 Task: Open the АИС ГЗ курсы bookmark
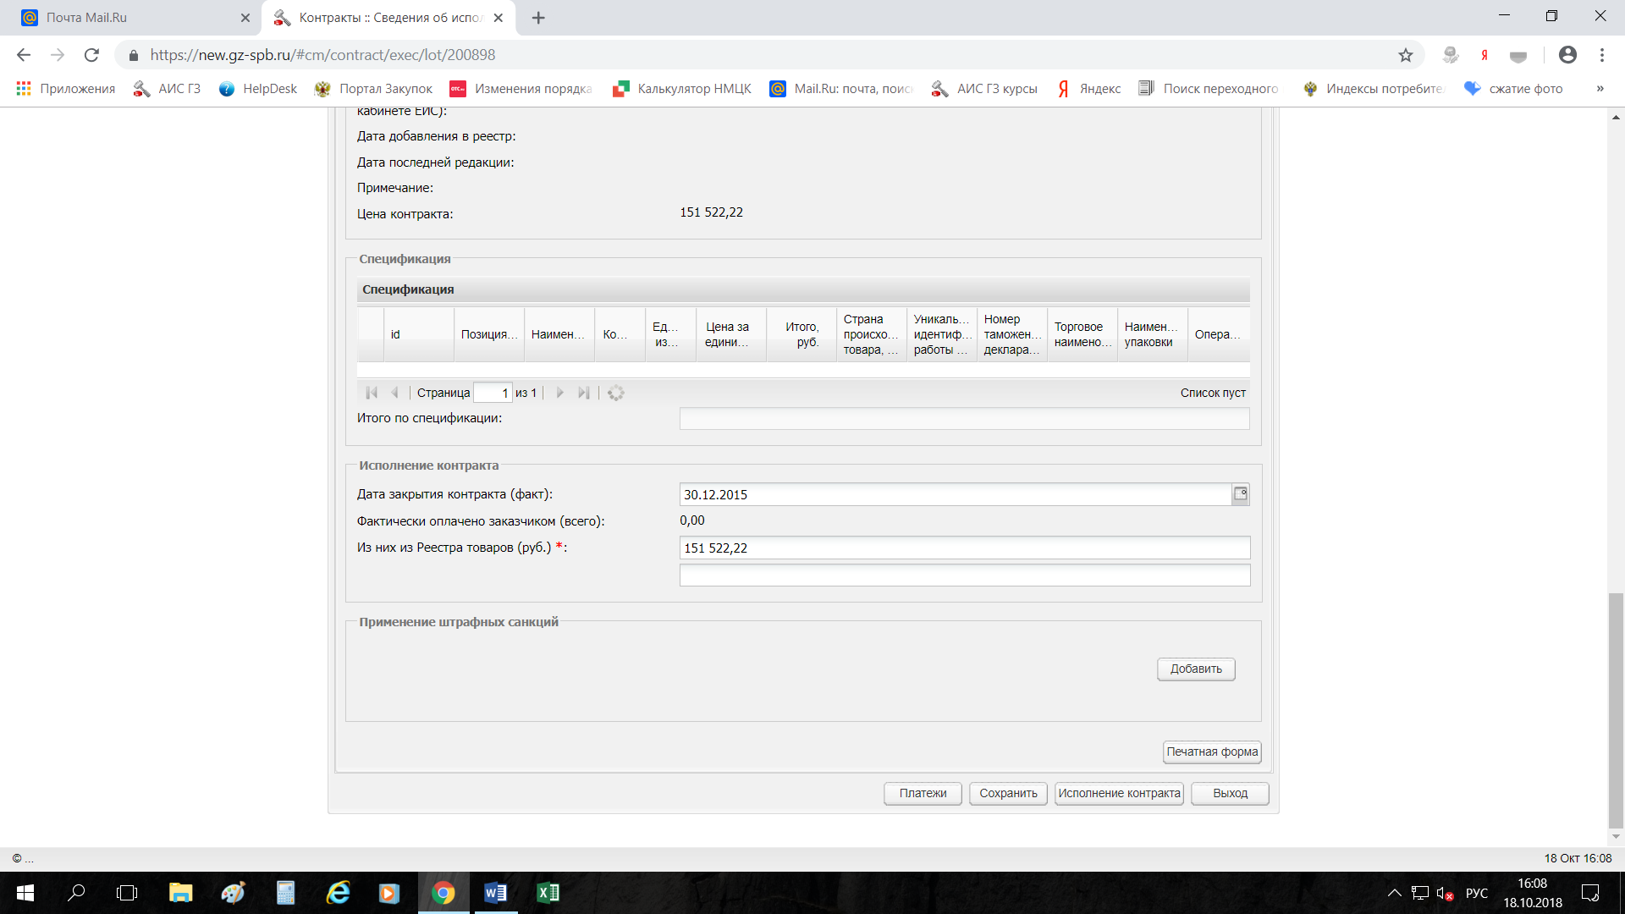984,89
